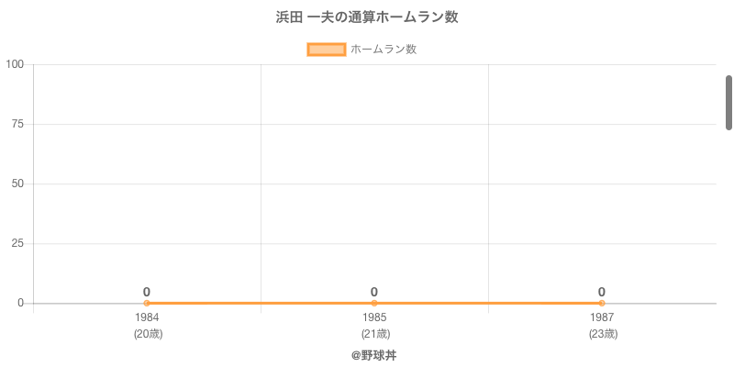Click the 1984 x-axis year label
This screenshot has height=367, width=734.
pos(147,317)
